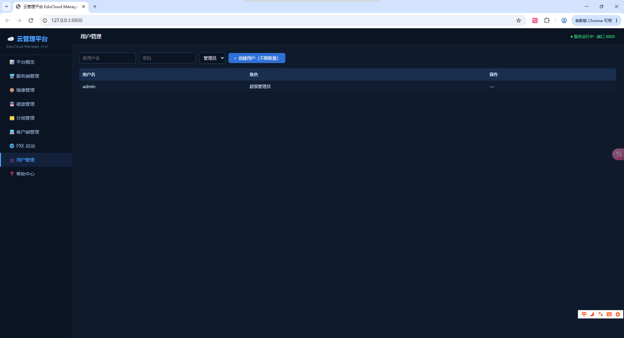Image resolution: width=624 pixels, height=338 pixels.
Task: Focus the 密码 input field
Action: (x=167, y=58)
